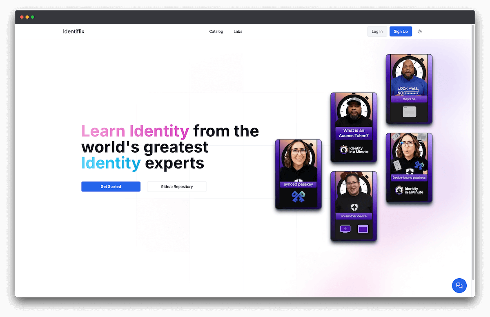
Task: Open the chat widget bubble
Action: (x=459, y=286)
